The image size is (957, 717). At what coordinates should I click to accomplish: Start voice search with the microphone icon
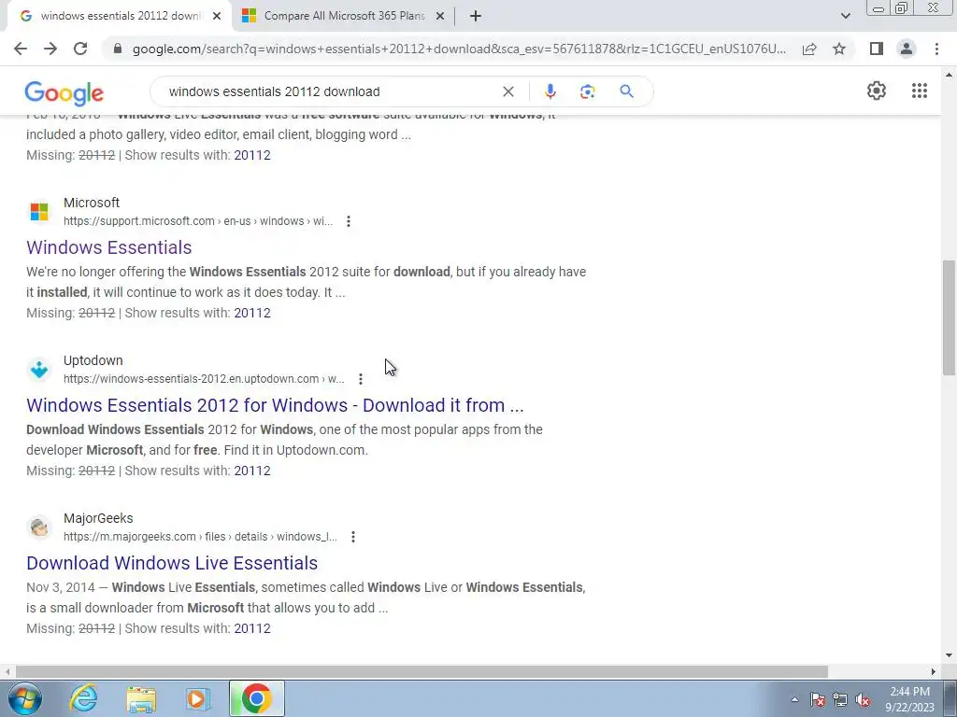[550, 91]
